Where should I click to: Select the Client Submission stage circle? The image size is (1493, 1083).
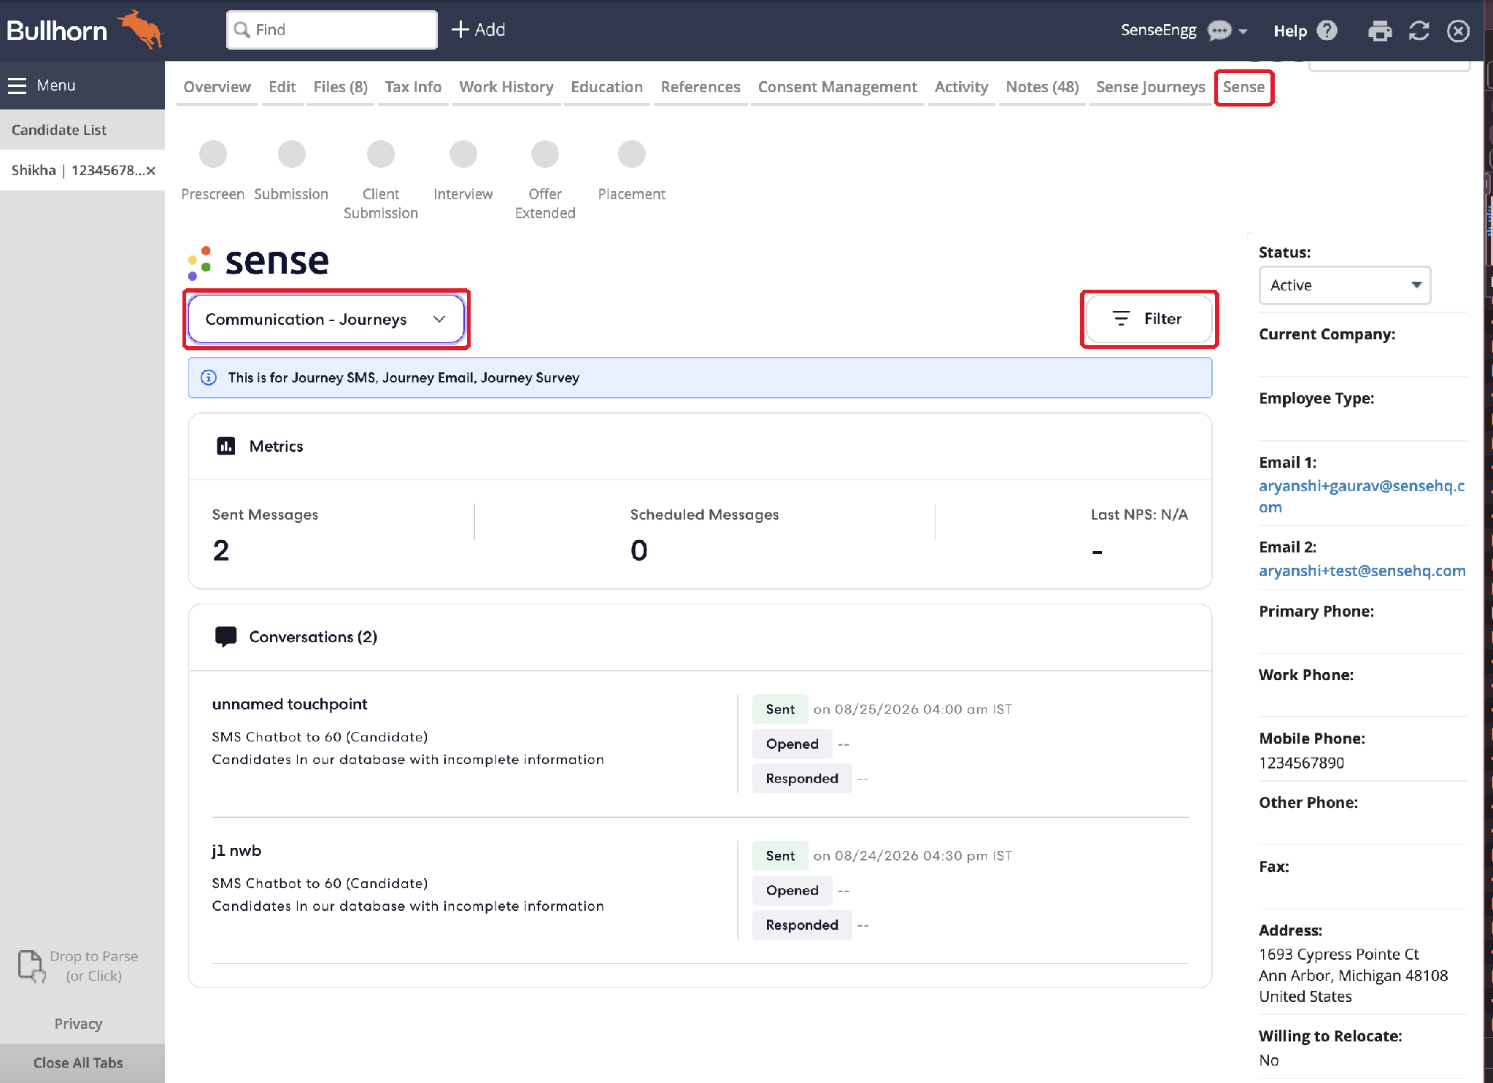click(381, 154)
